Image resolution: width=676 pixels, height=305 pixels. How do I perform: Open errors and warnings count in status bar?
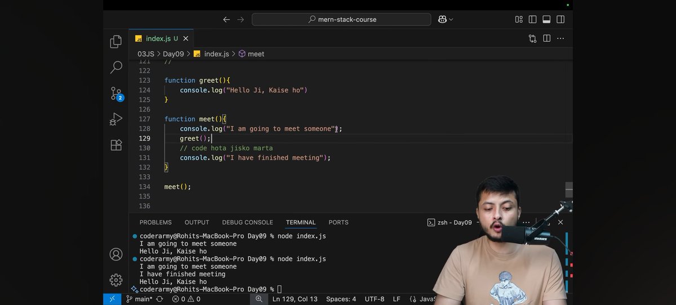(186, 299)
